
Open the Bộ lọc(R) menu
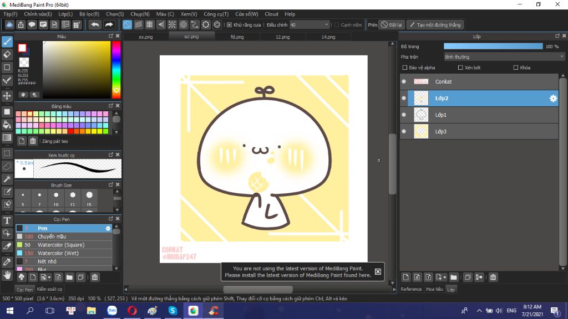point(89,14)
